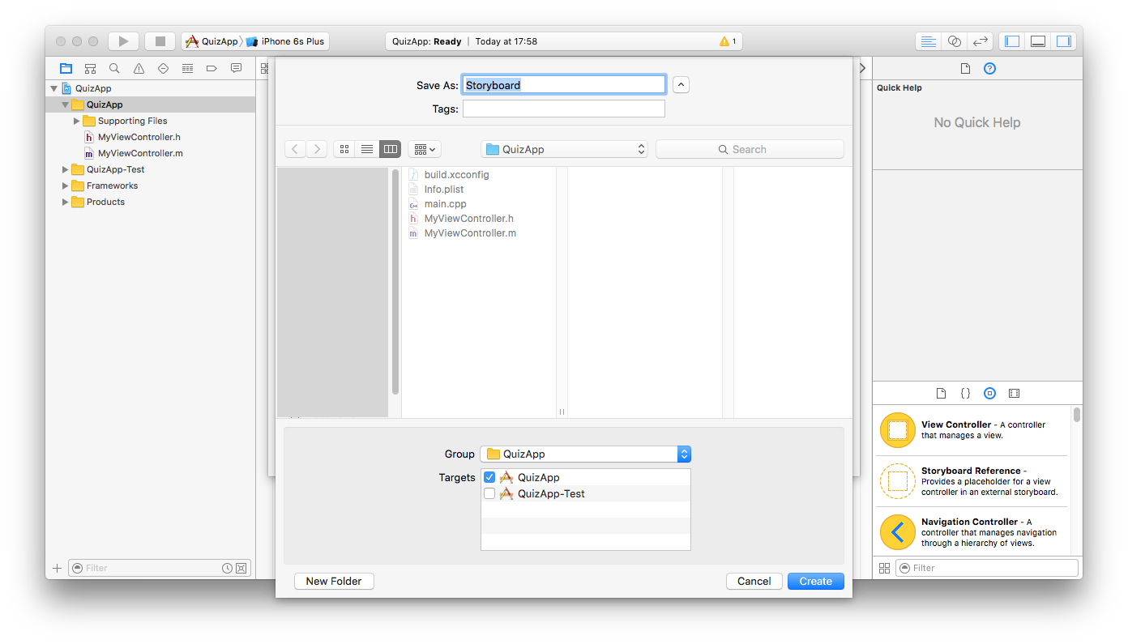The width and height of the screenshot is (1128, 644).
Task: Switch to the Version editor
Action: 981,41
